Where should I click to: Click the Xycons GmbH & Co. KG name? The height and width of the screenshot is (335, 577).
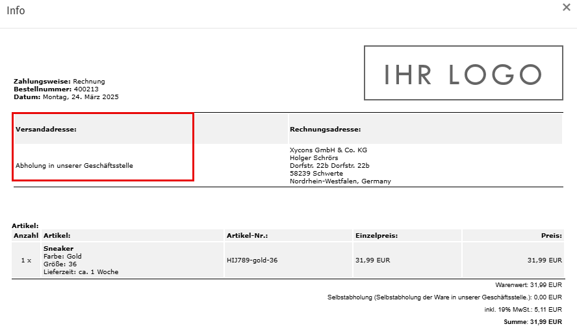click(x=327, y=150)
